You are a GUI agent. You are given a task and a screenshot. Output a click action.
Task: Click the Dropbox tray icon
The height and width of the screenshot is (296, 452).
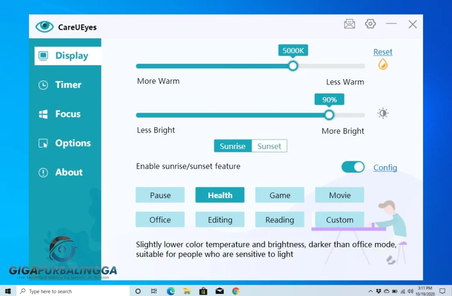(x=378, y=291)
